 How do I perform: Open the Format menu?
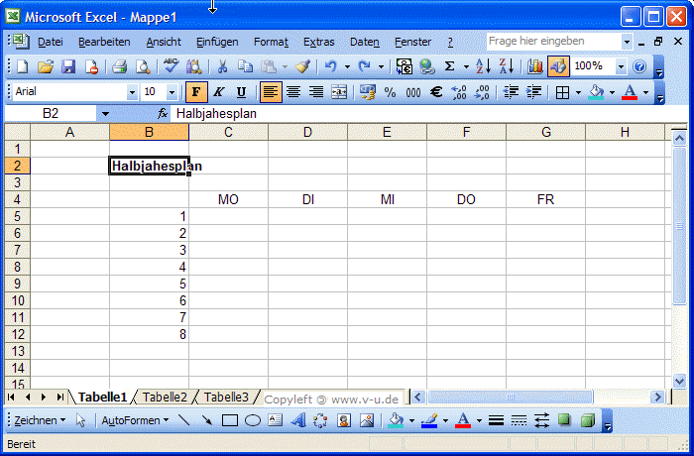click(x=271, y=42)
